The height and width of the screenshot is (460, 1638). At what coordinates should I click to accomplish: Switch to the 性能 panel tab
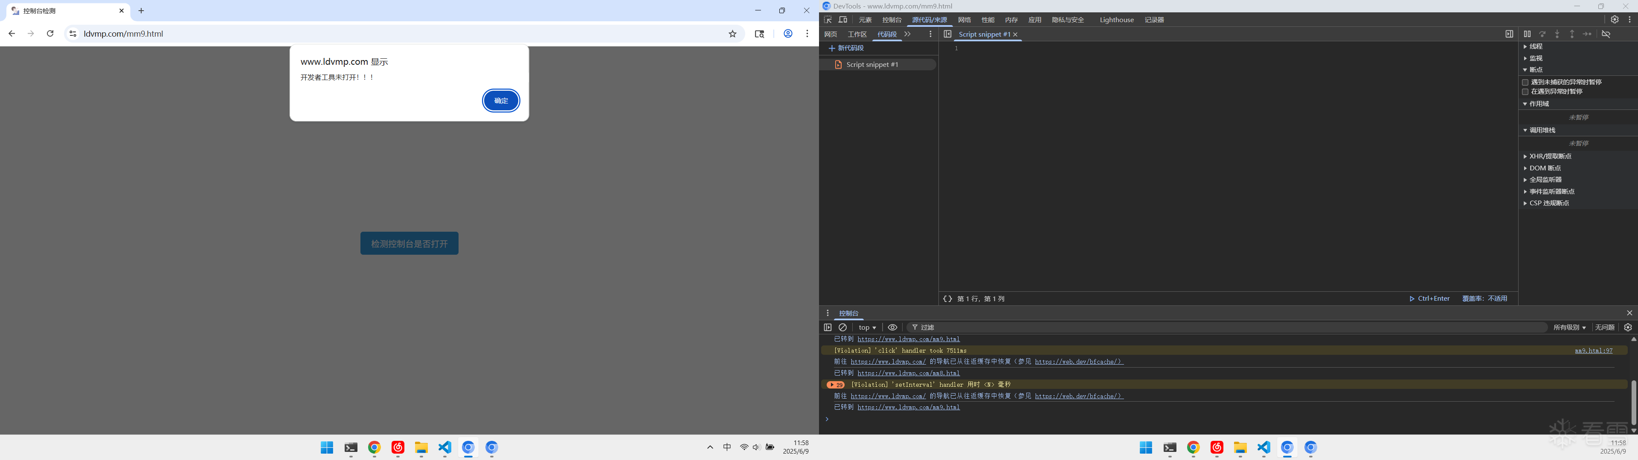coord(988,20)
